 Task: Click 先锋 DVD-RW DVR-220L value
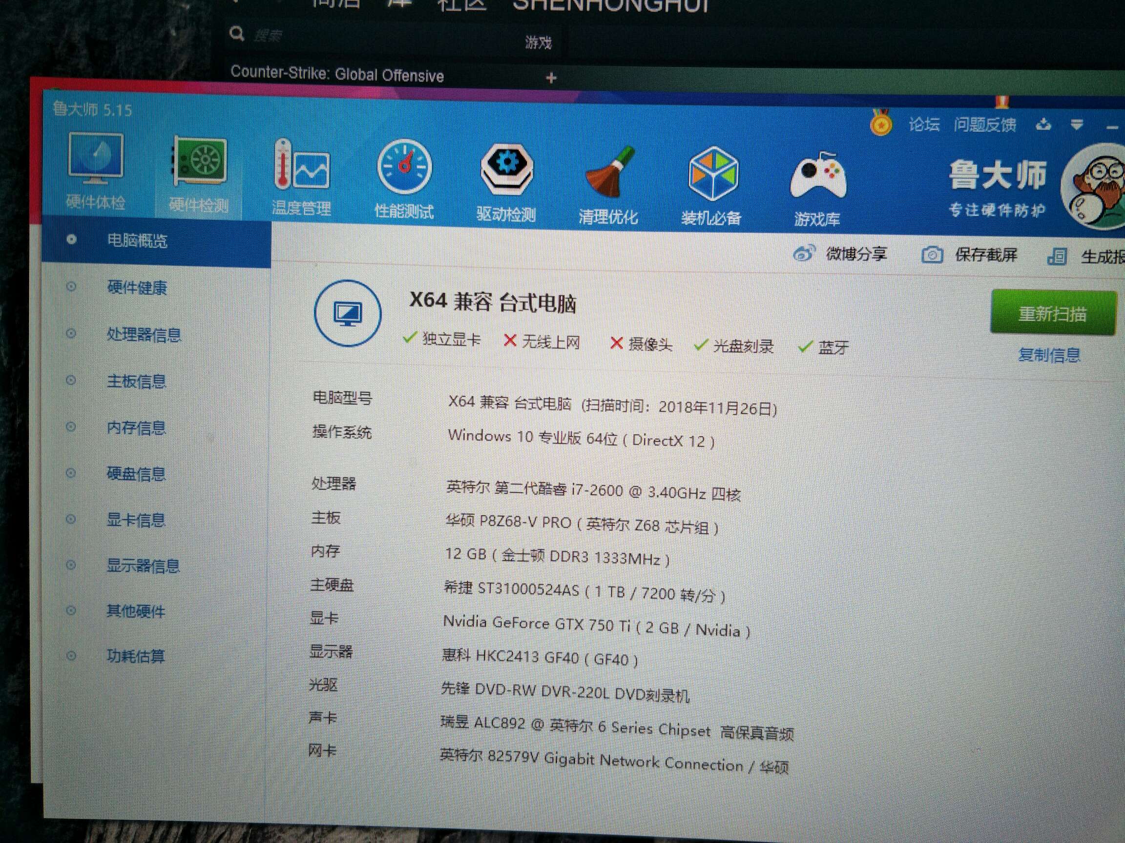pyautogui.click(x=565, y=692)
